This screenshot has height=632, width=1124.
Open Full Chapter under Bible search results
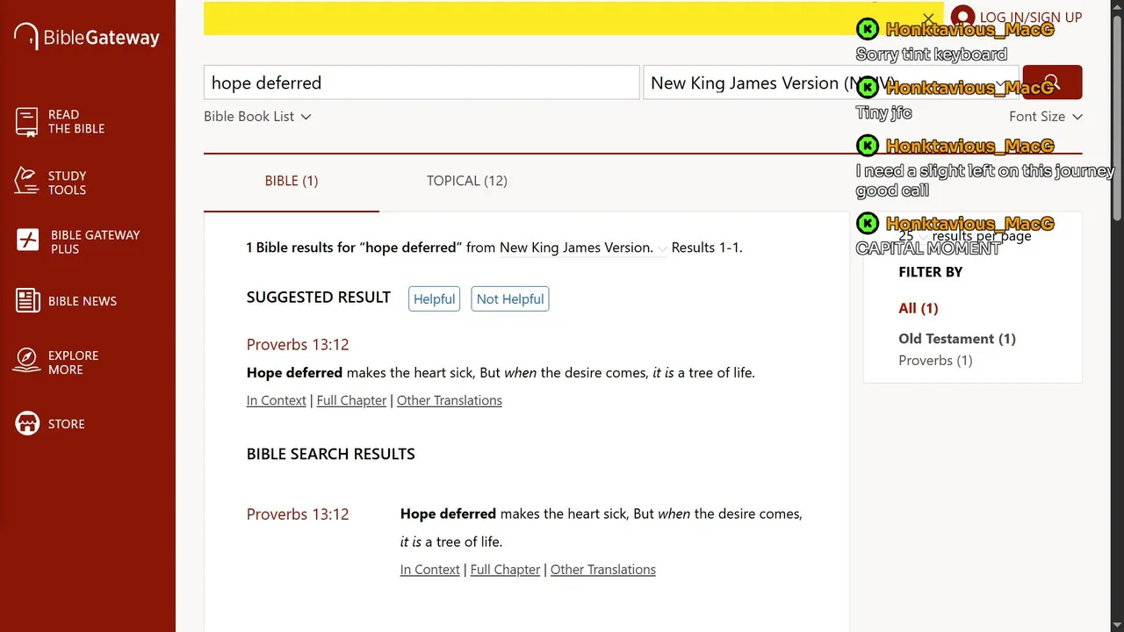(x=505, y=570)
